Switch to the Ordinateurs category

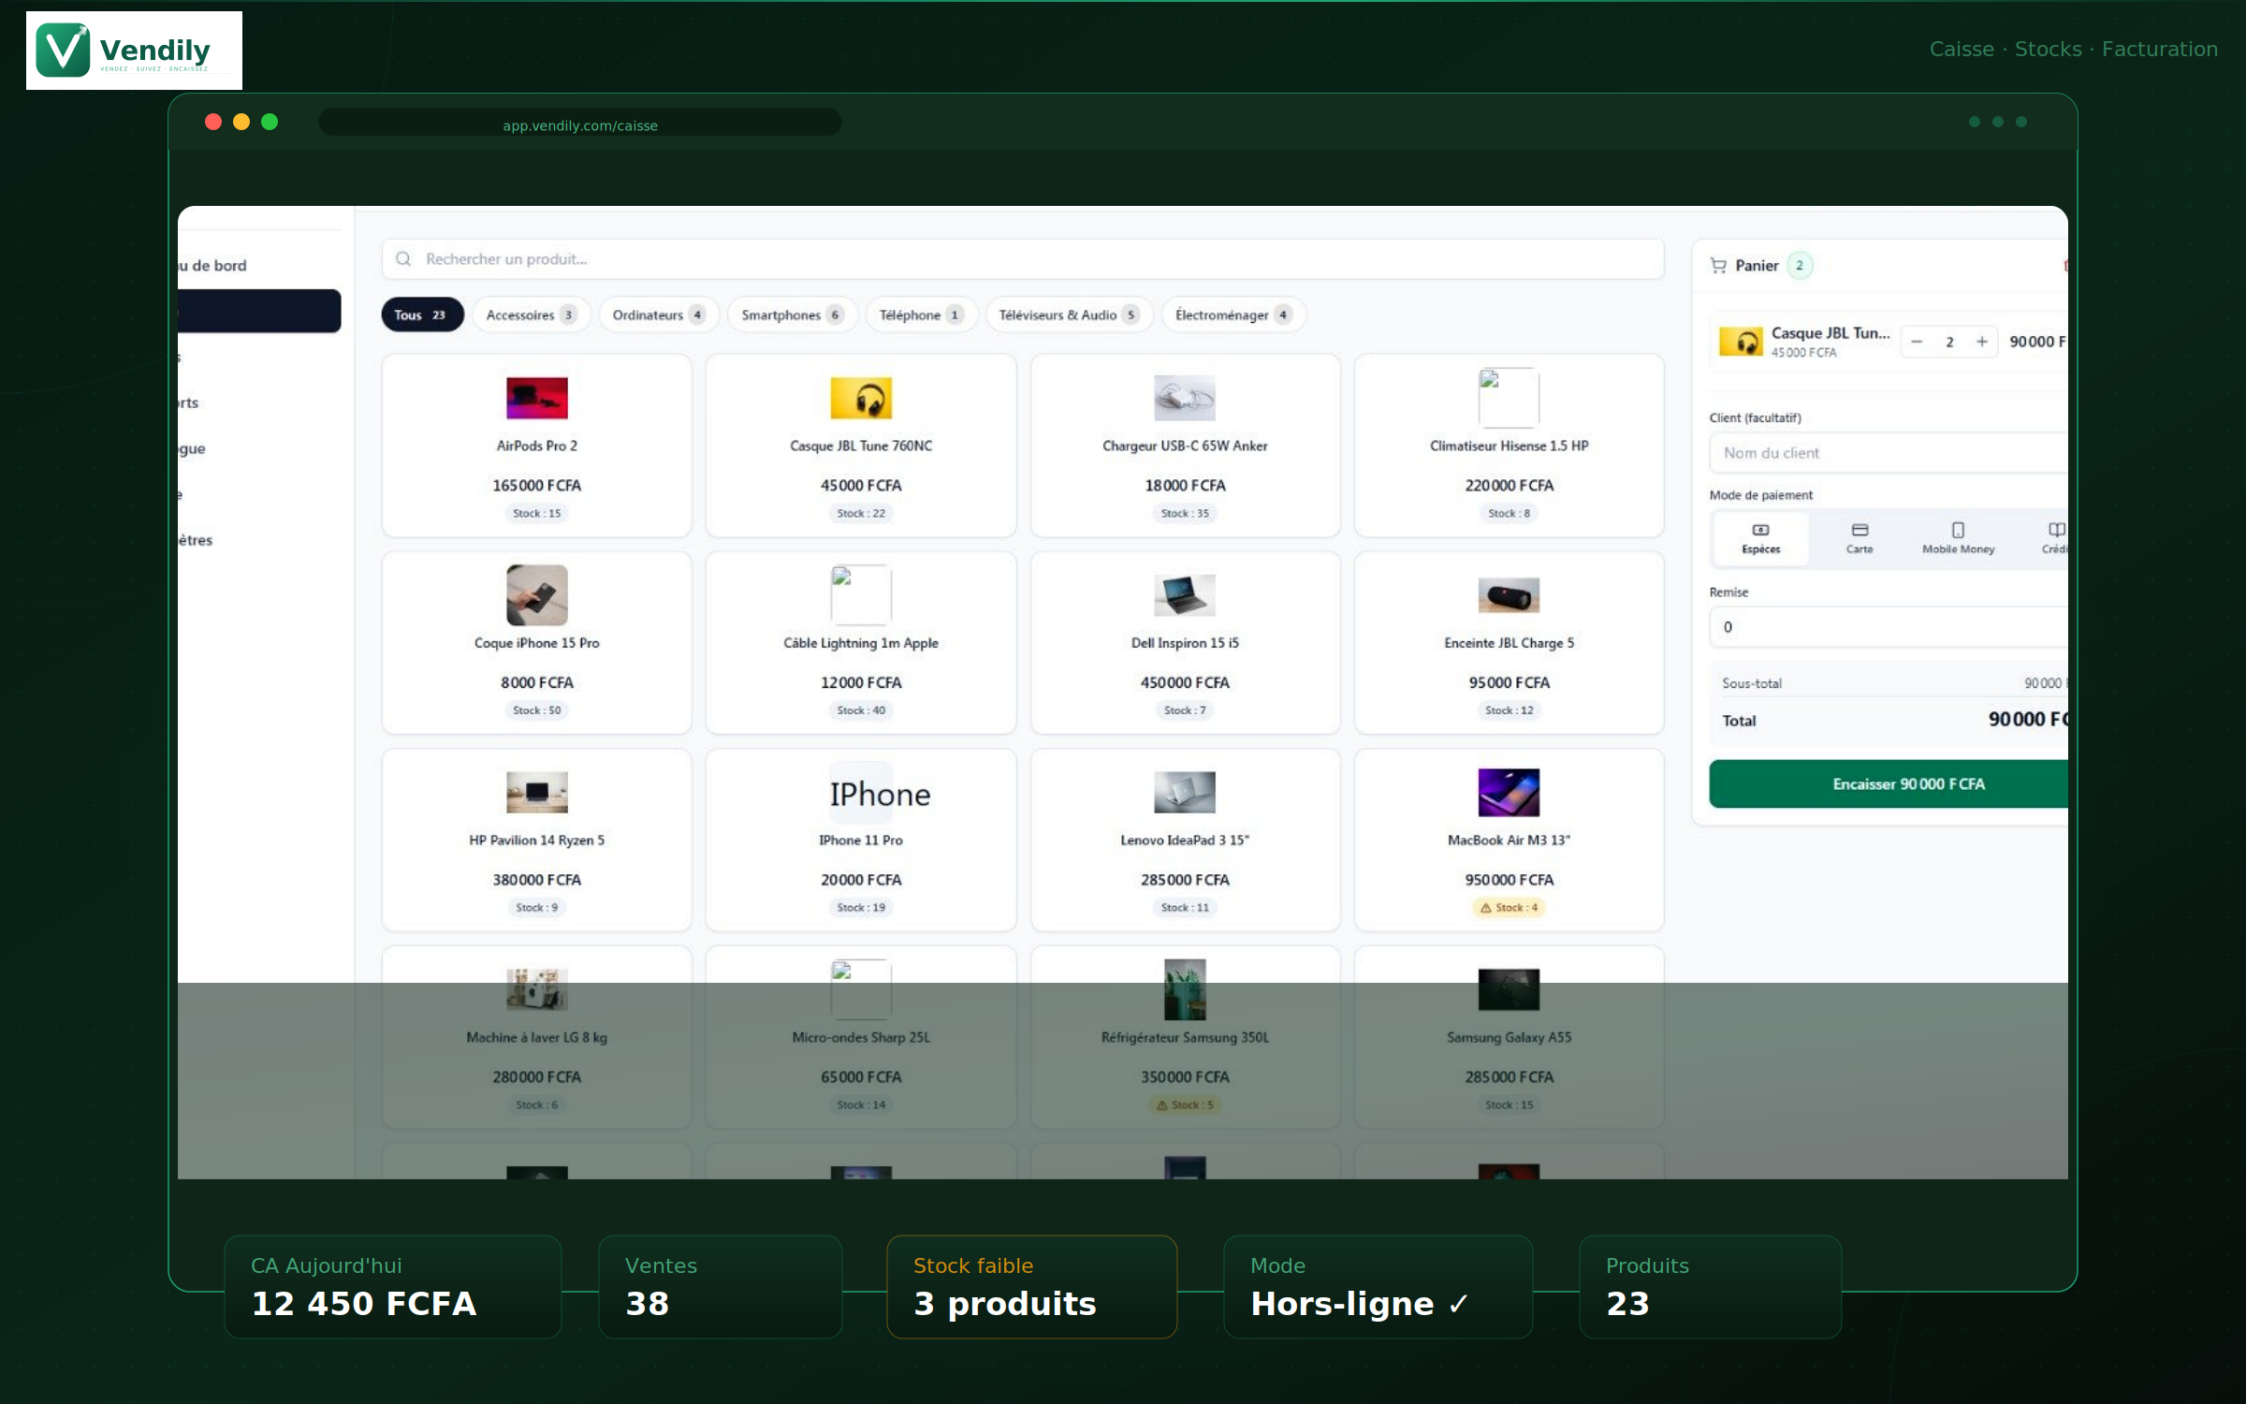tap(659, 315)
